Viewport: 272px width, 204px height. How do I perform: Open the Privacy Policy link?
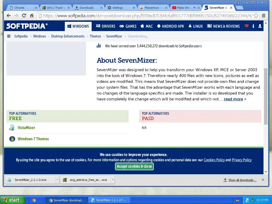coord(242,160)
